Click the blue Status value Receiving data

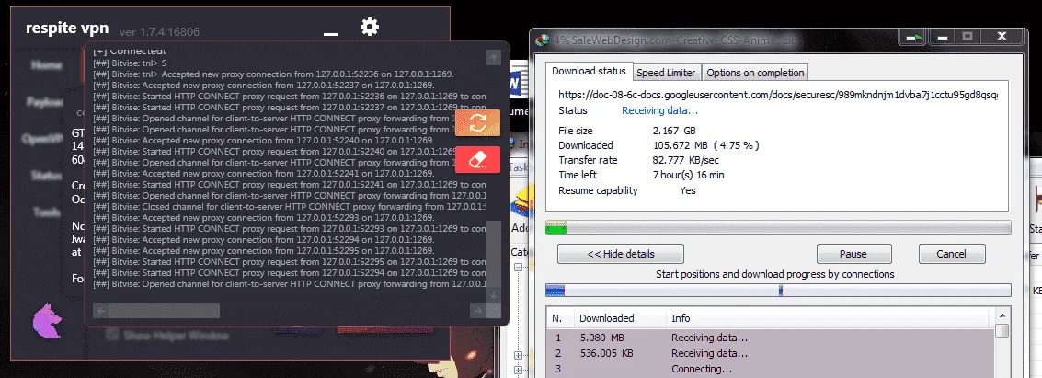(x=659, y=111)
